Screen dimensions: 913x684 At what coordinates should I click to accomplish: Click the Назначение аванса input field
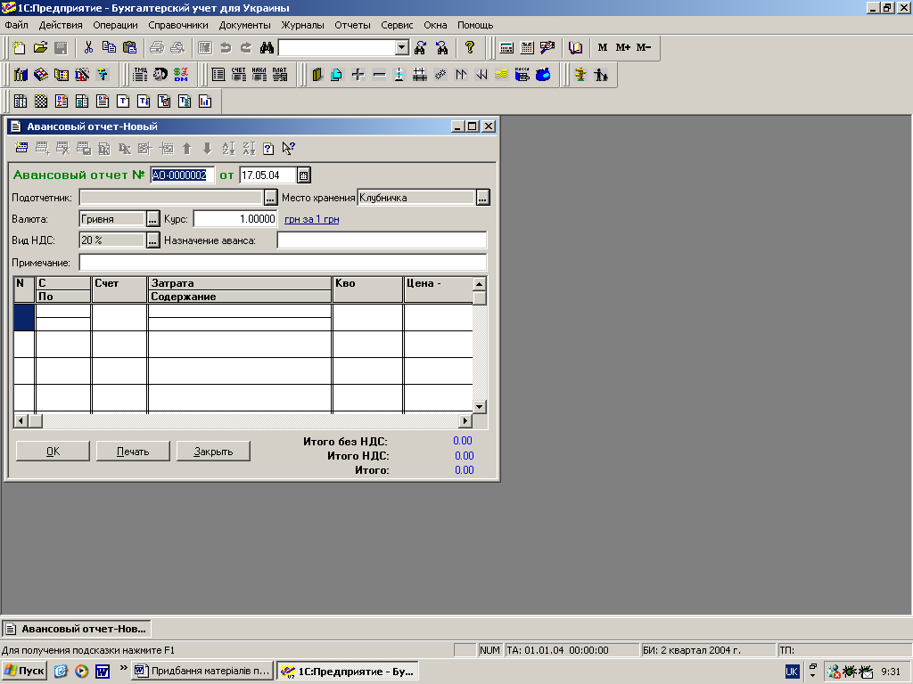coord(382,240)
